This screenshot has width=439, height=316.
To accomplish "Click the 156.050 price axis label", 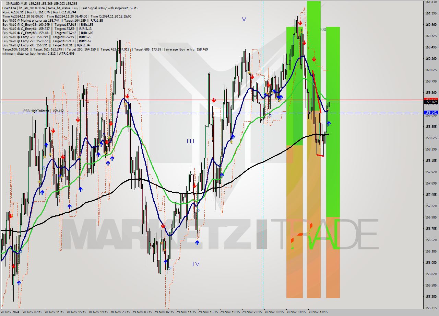I will pos(431,263).
